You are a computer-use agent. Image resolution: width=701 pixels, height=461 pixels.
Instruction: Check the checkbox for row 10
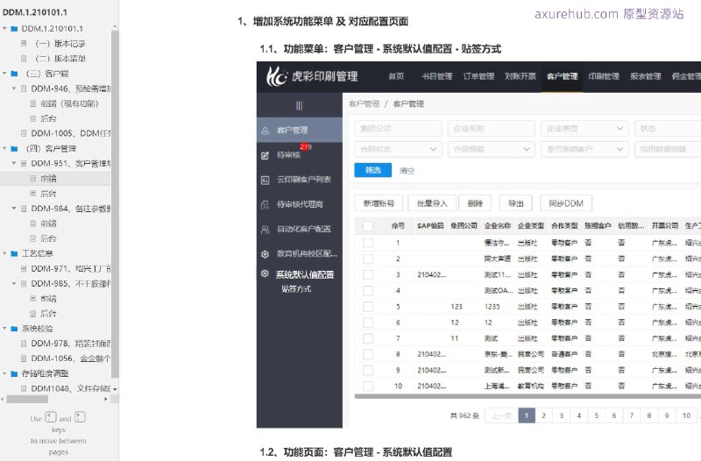(x=368, y=386)
